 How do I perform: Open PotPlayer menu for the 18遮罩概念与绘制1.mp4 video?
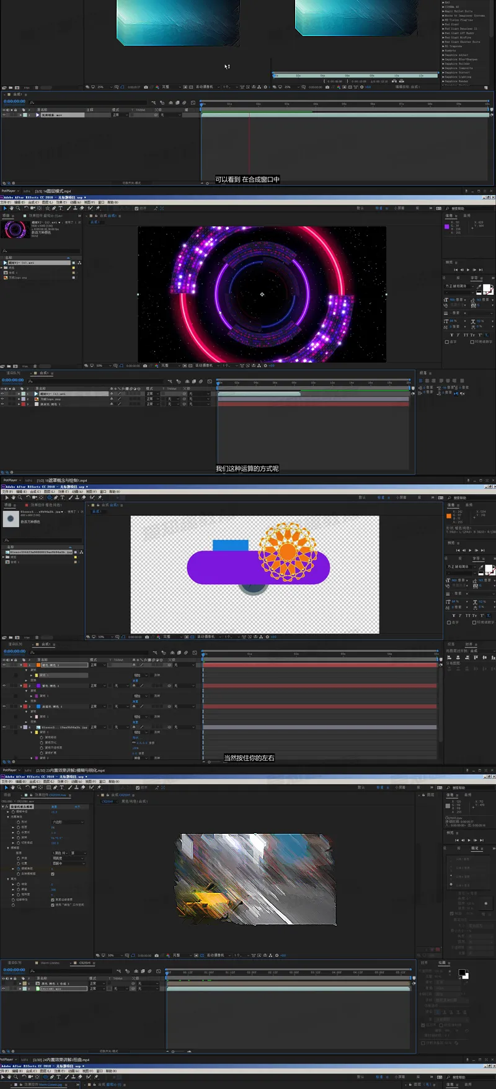[10, 480]
